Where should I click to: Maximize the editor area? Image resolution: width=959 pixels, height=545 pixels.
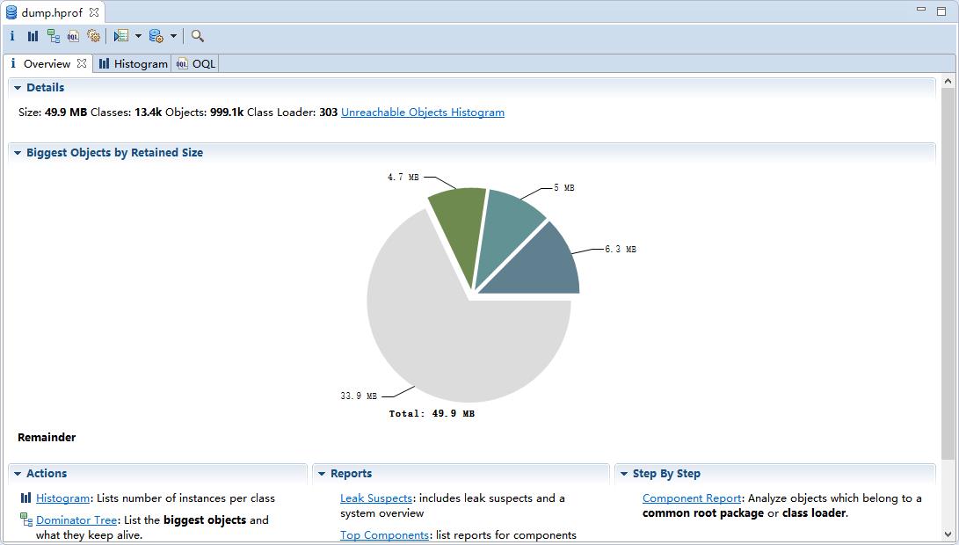(941, 11)
